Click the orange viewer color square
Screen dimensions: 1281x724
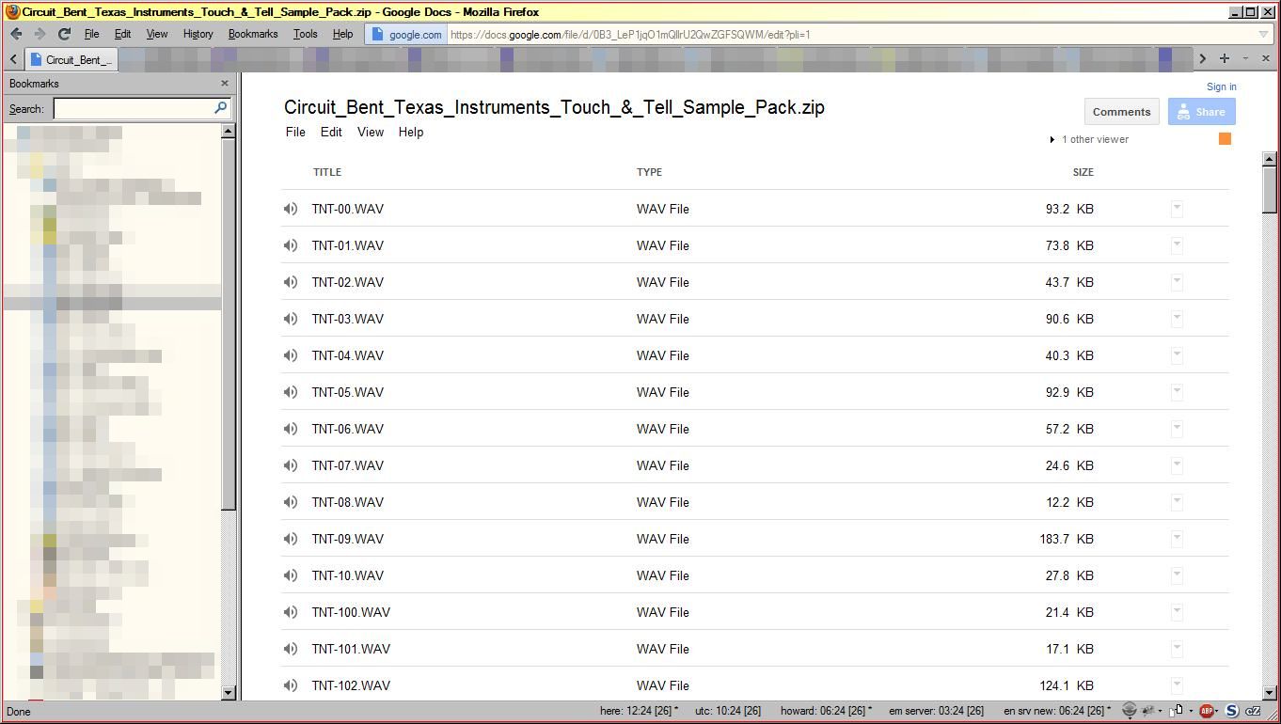1225,139
